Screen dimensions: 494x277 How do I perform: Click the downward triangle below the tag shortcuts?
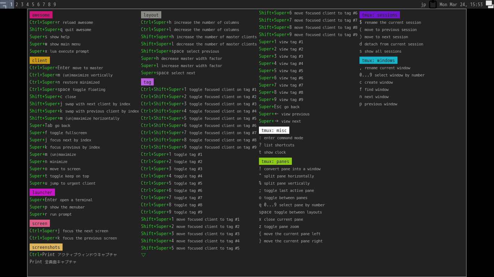point(144,255)
